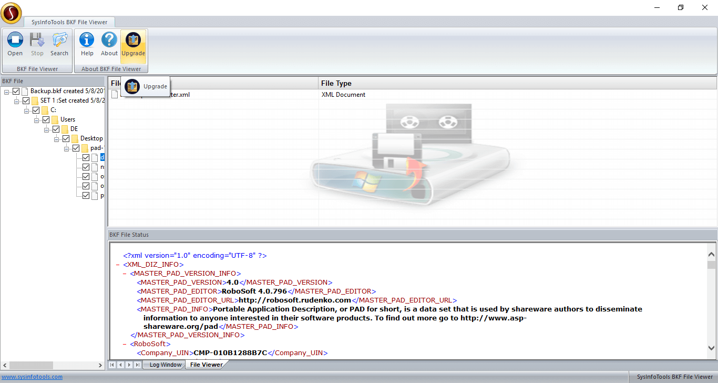
Task: Select the DE tree item label
Action: tap(74, 129)
